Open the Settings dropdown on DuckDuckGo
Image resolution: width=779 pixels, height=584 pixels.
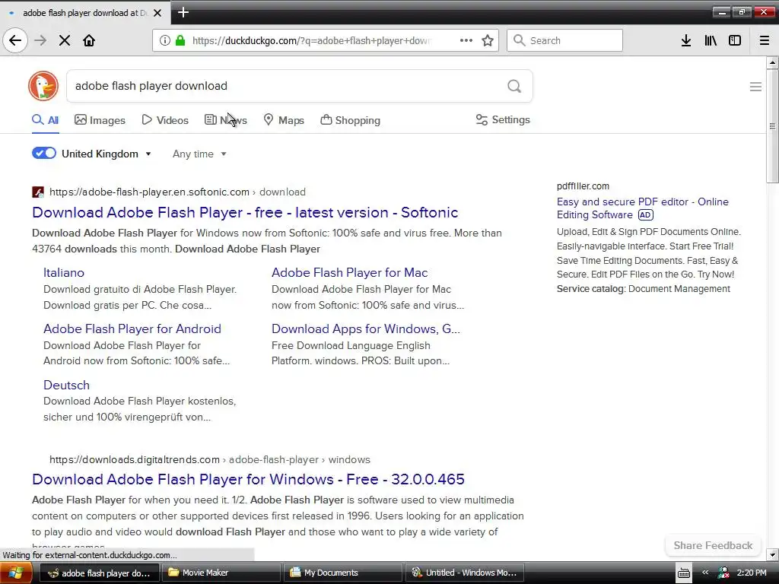coord(503,119)
